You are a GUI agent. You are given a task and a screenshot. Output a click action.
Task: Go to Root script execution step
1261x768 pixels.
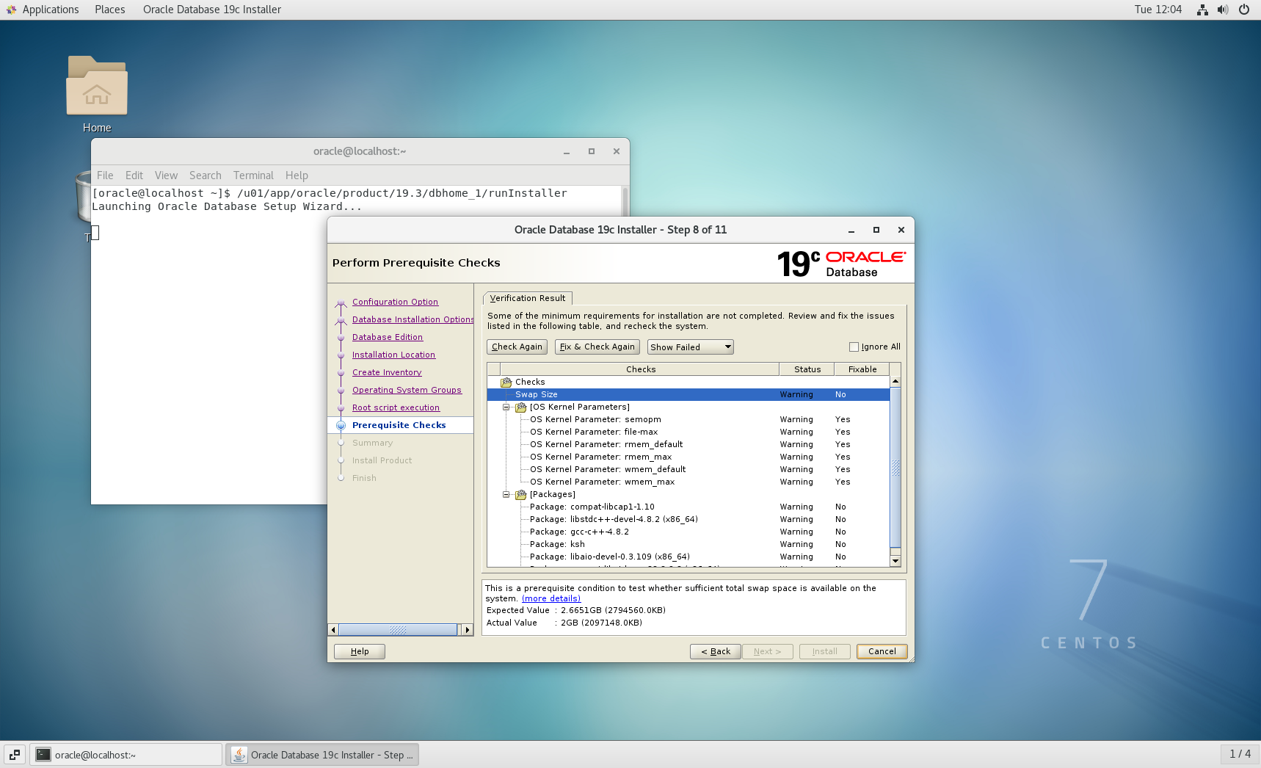tap(396, 407)
